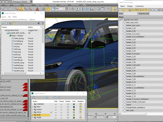Click Refresh icon in Asset Tracking
Screen dimensions: 163x122
coord(3,23)
